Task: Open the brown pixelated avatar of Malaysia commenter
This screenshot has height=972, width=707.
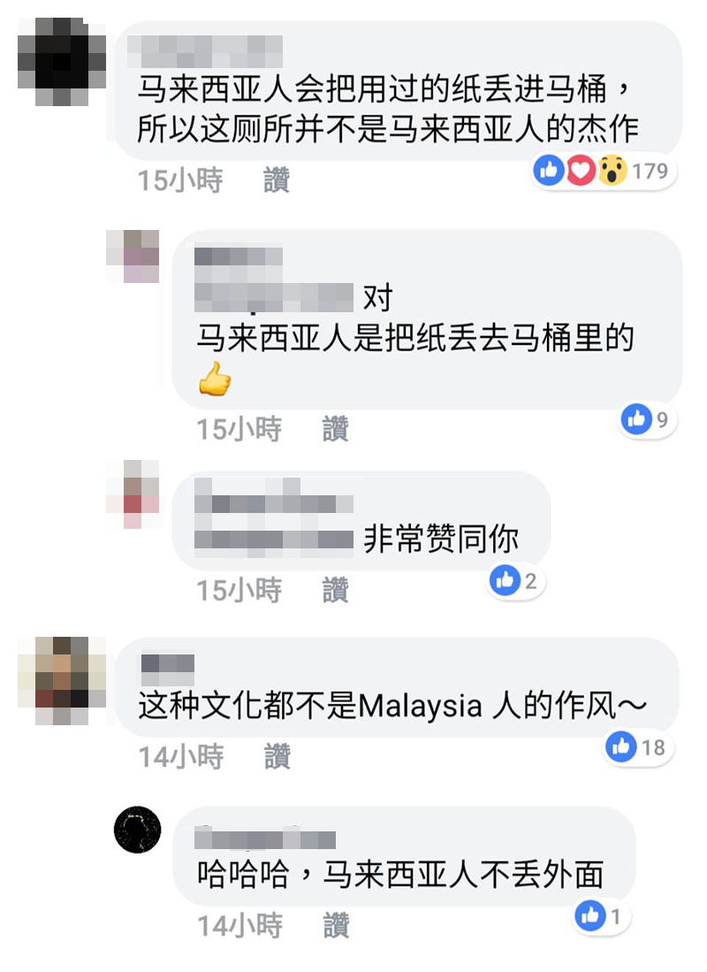Action: 61,680
